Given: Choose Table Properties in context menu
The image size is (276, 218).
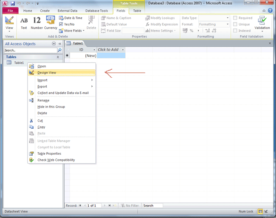Looking at the screenshot, I should tap(62, 153).
